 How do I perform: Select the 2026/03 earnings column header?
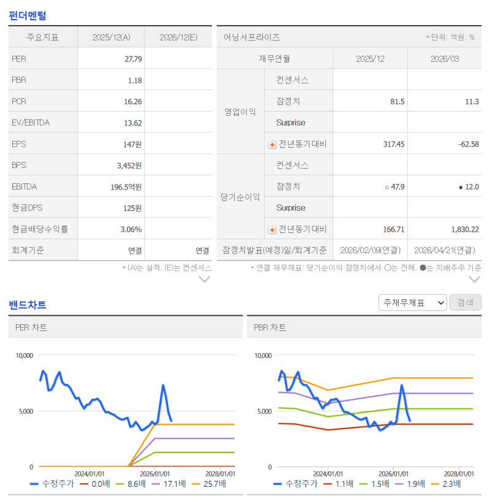pos(445,59)
